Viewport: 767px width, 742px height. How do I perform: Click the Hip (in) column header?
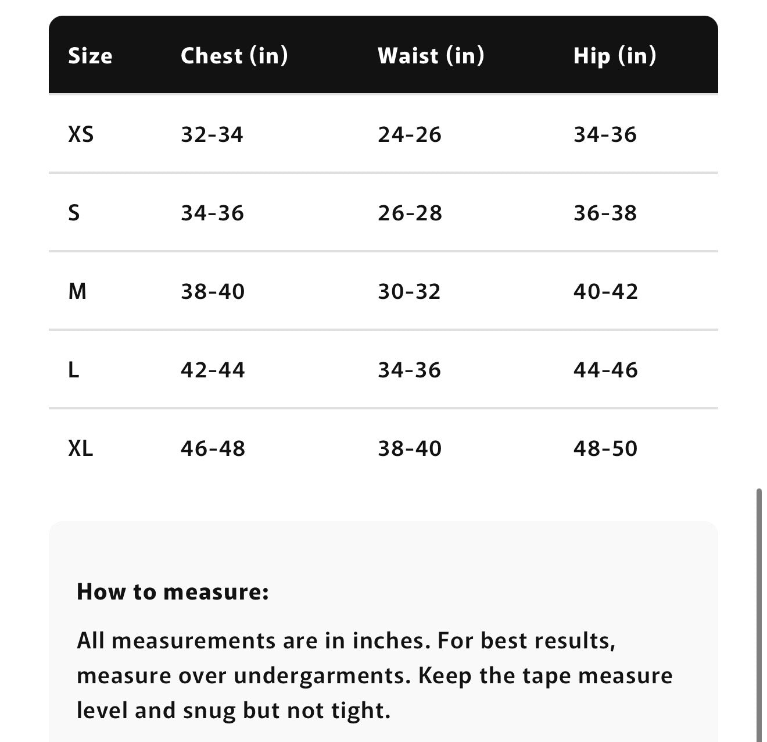pyautogui.click(x=615, y=56)
